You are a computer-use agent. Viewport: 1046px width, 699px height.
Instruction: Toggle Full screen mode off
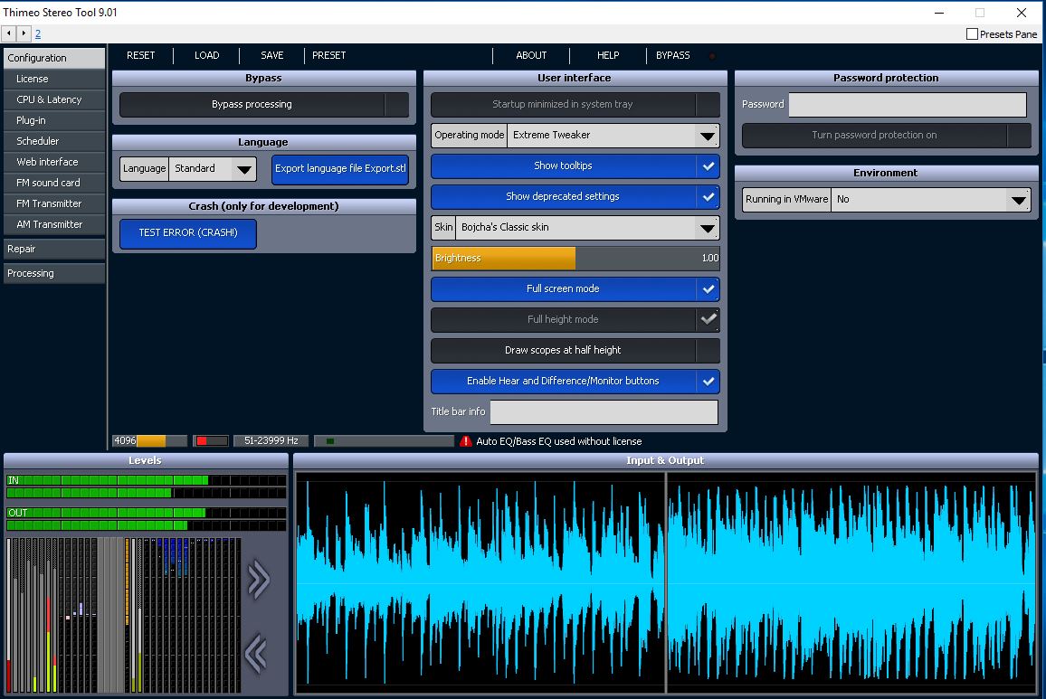pos(575,288)
